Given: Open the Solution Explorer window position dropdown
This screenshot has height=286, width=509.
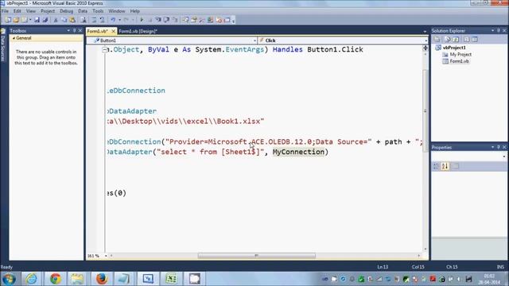Looking at the screenshot, I should tap(492, 30).
